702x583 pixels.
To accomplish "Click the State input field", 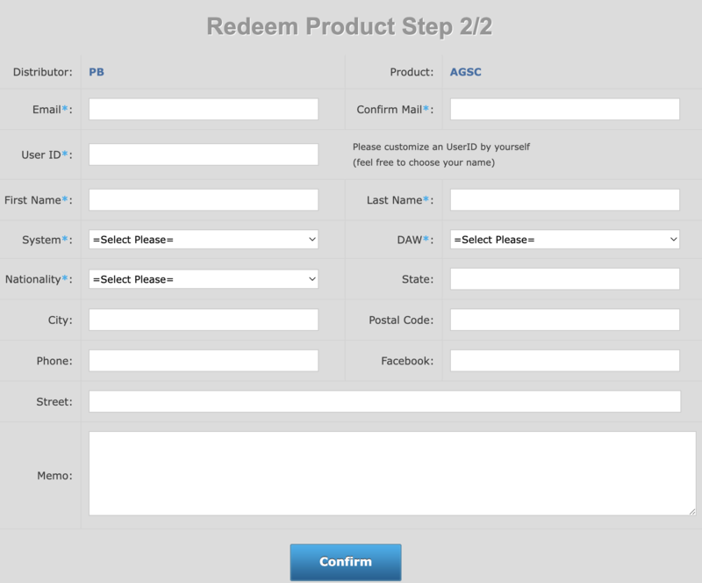I will [x=564, y=279].
